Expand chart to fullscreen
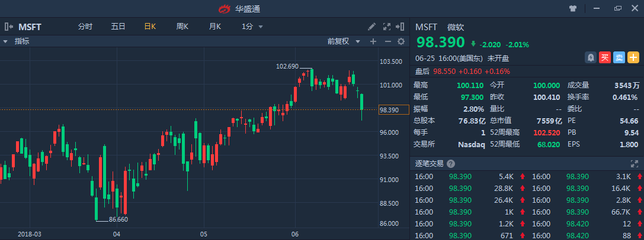This screenshot has height=240, width=644. [x=386, y=27]
